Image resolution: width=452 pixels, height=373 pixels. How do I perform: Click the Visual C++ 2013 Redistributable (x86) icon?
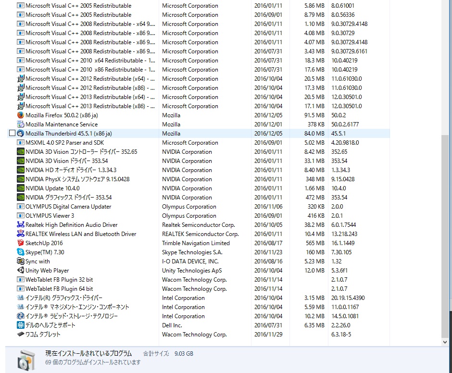[x=21, y=106]
